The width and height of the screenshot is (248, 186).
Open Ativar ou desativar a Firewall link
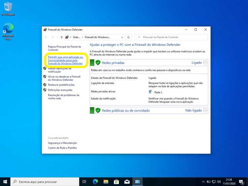point(64,78)
